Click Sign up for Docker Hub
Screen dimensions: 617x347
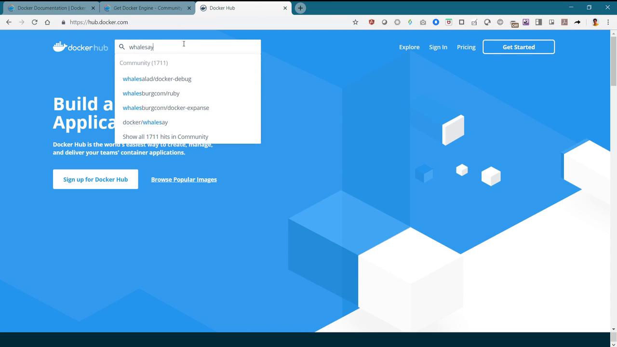point(95,179)
